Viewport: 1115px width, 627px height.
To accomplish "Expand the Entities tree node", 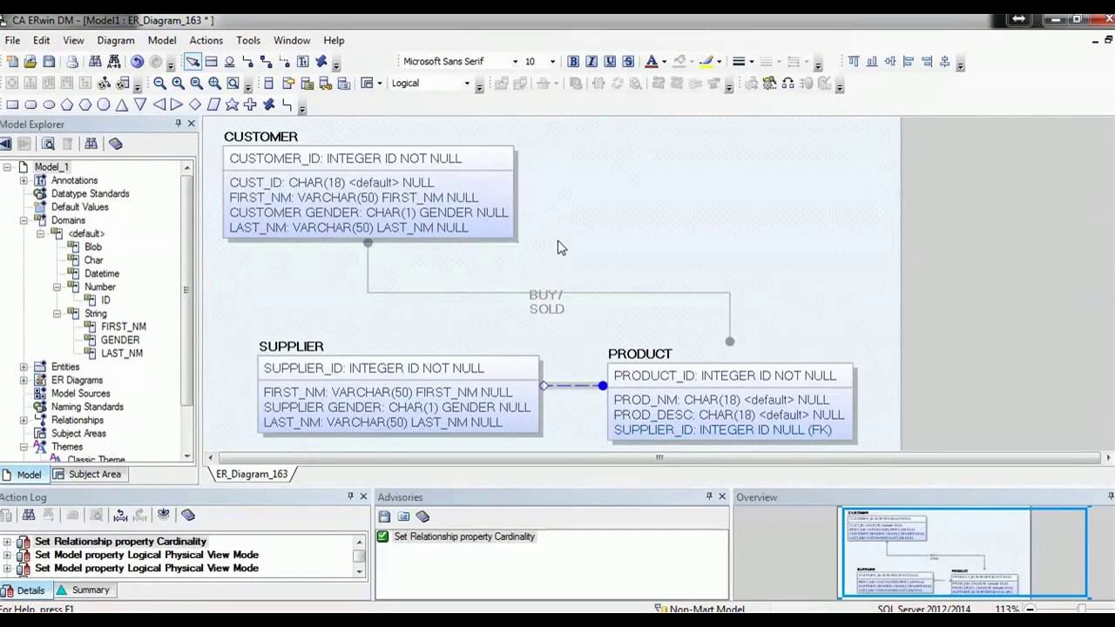I will [24, 367].
